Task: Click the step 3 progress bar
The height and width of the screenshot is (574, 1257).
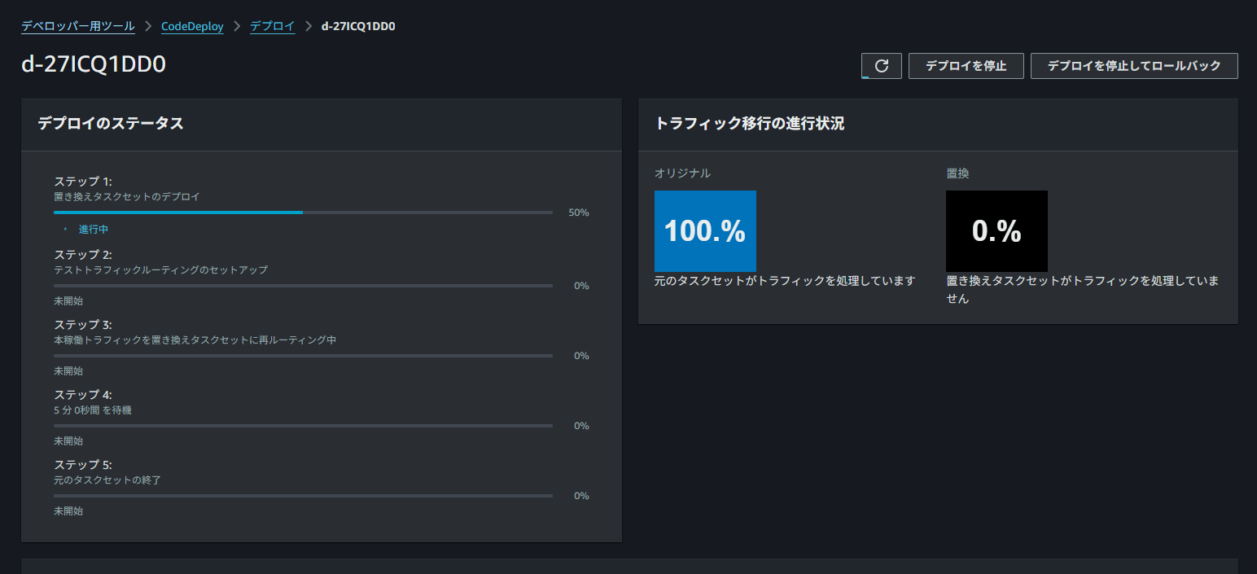Action: tap(303, 356)
